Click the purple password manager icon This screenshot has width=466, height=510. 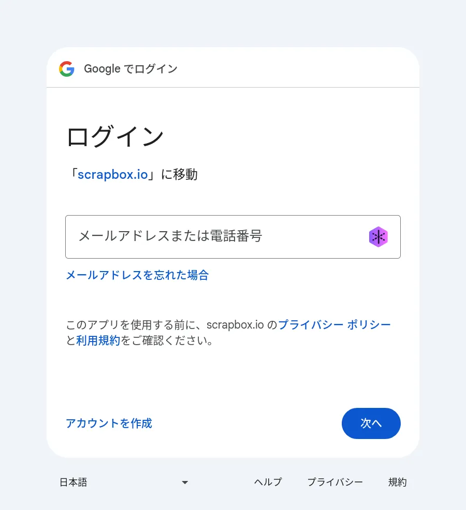tap(378, 237)
